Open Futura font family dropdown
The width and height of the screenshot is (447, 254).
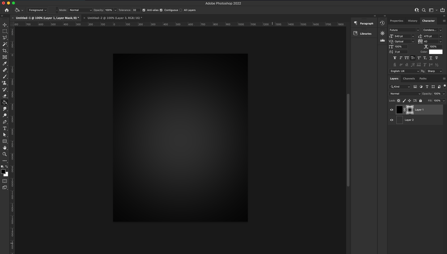pyautogui.click(x=404, y=30)
